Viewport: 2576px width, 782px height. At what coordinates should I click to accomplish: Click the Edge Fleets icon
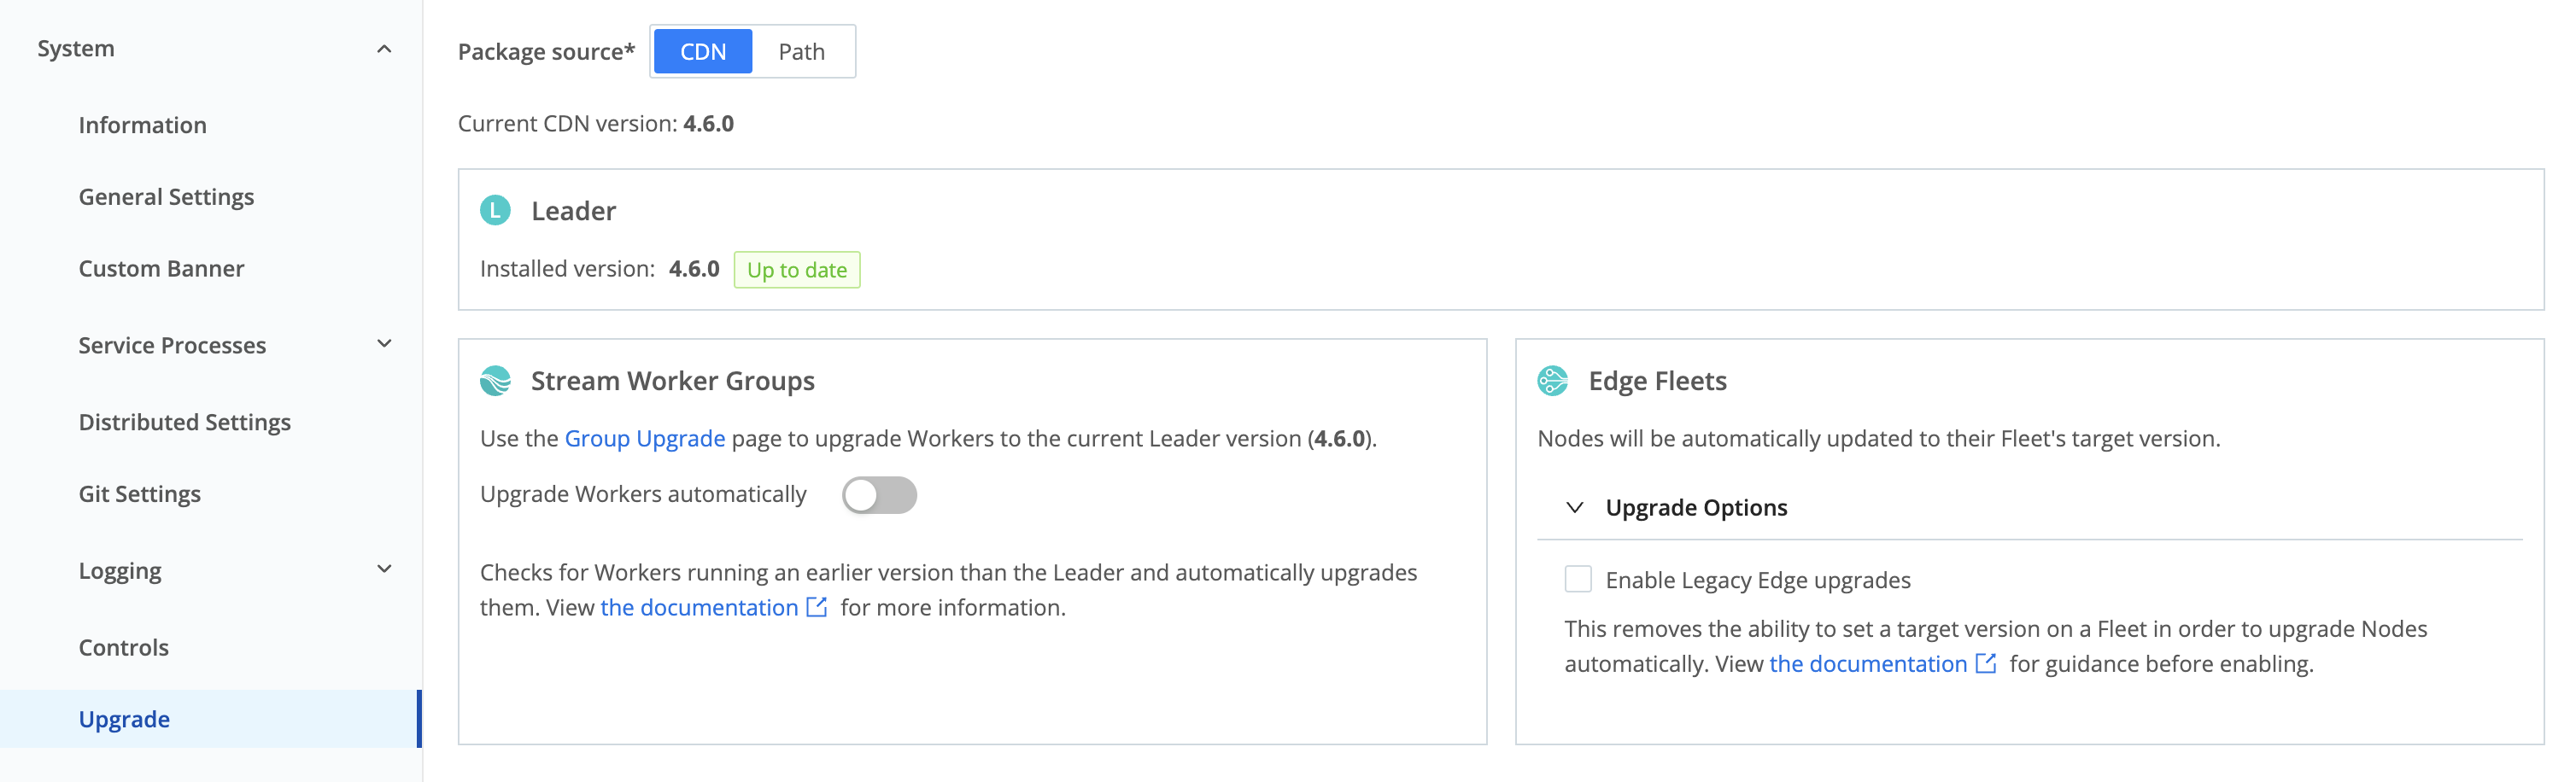click(1552, 381)
